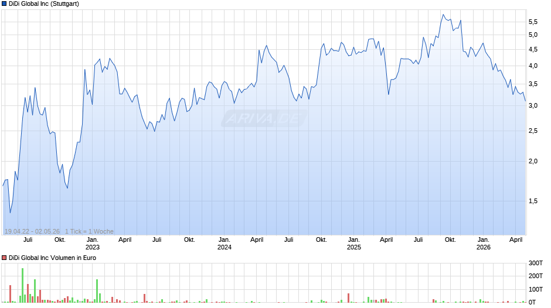Click the first 'Juli' label of 2022
The width and height of the screenshot is (551, 308).
(28, 240)
